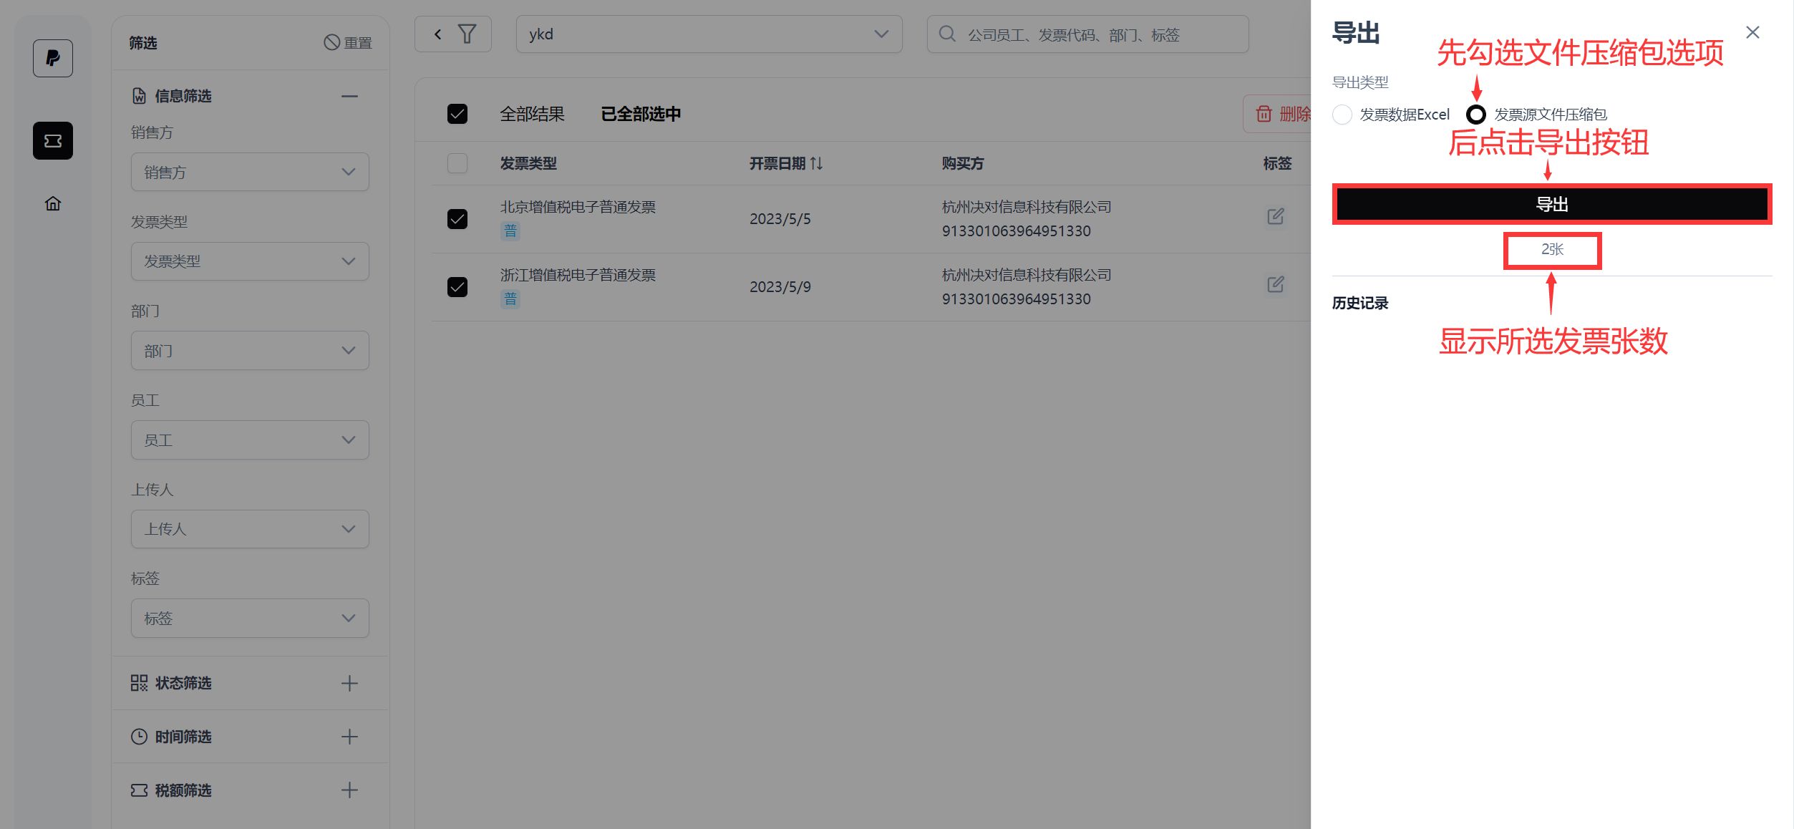Click the 购买方 column header

[x=963, y=164]
